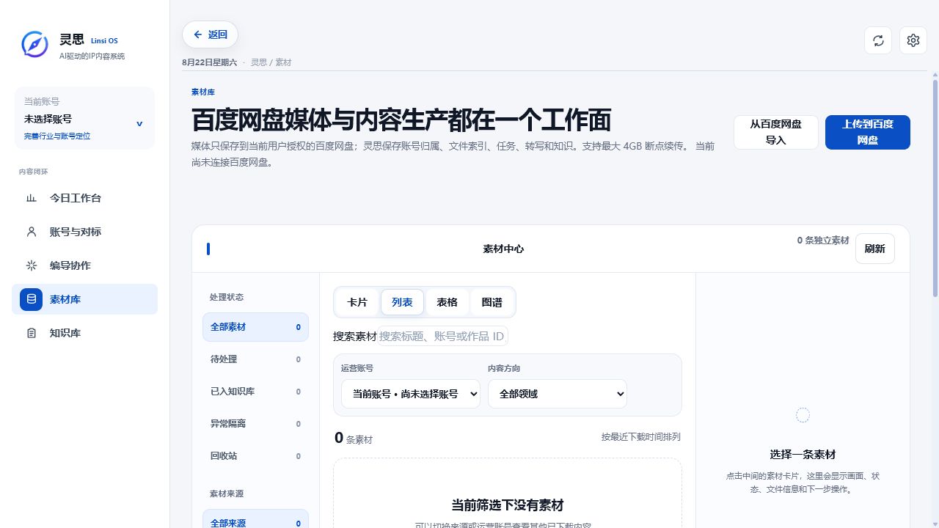The height and width of the screenshot is (528, 939).
Task: Switch to 卡片 view tab
Action: click(357, 302)
